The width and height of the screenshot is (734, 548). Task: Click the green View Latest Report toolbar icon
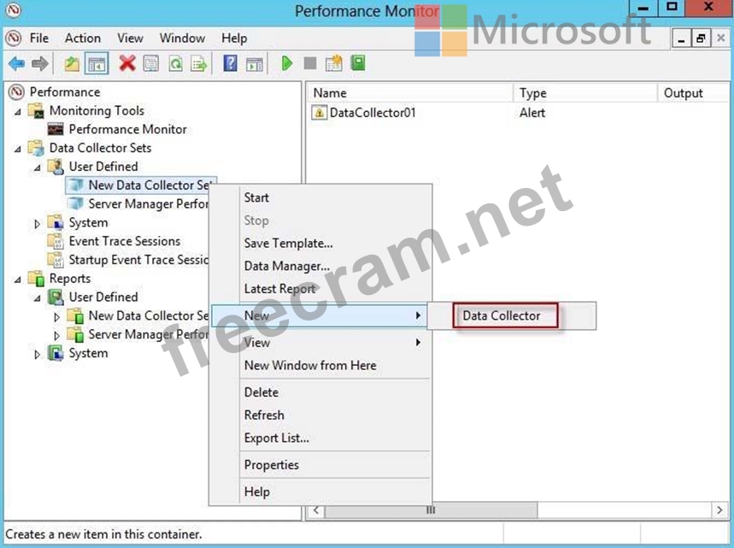[x=358, y=63]
